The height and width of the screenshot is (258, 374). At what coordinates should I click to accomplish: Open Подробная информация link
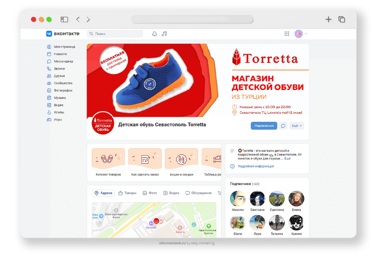coord(256,166)
